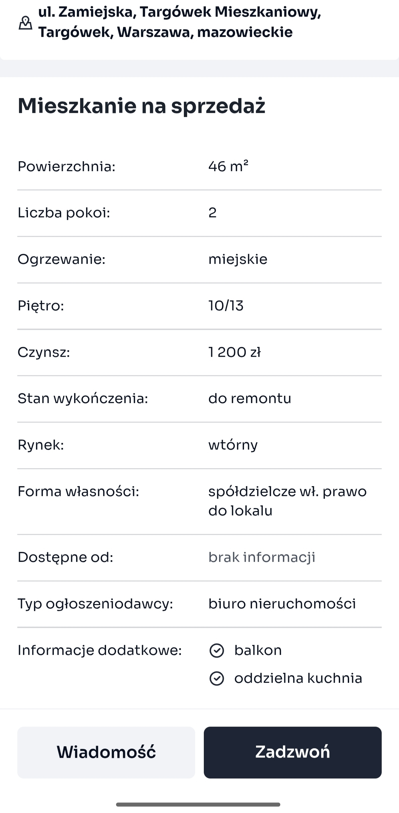Click the brak informacji availability text

(x=262, y=557)
